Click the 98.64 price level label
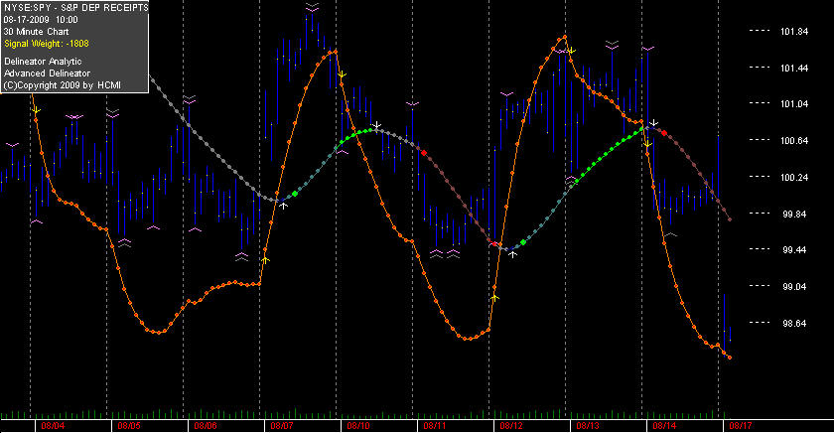The image size is (834, 433). pos(794,323)
